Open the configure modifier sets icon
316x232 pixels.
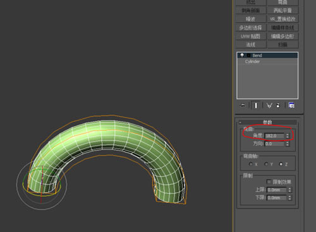click(291, 105)
